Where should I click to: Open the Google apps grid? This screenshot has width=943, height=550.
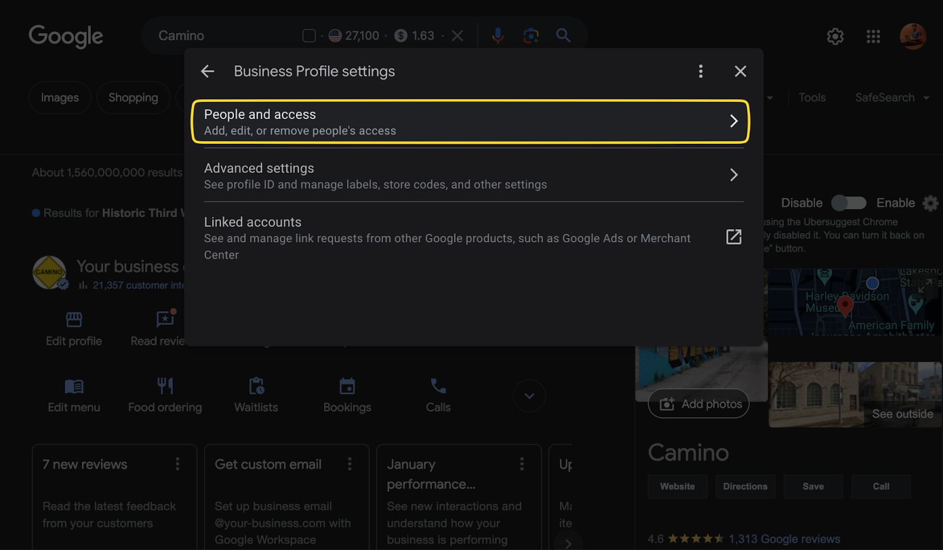pyautogui.click(x=873, y=37)
